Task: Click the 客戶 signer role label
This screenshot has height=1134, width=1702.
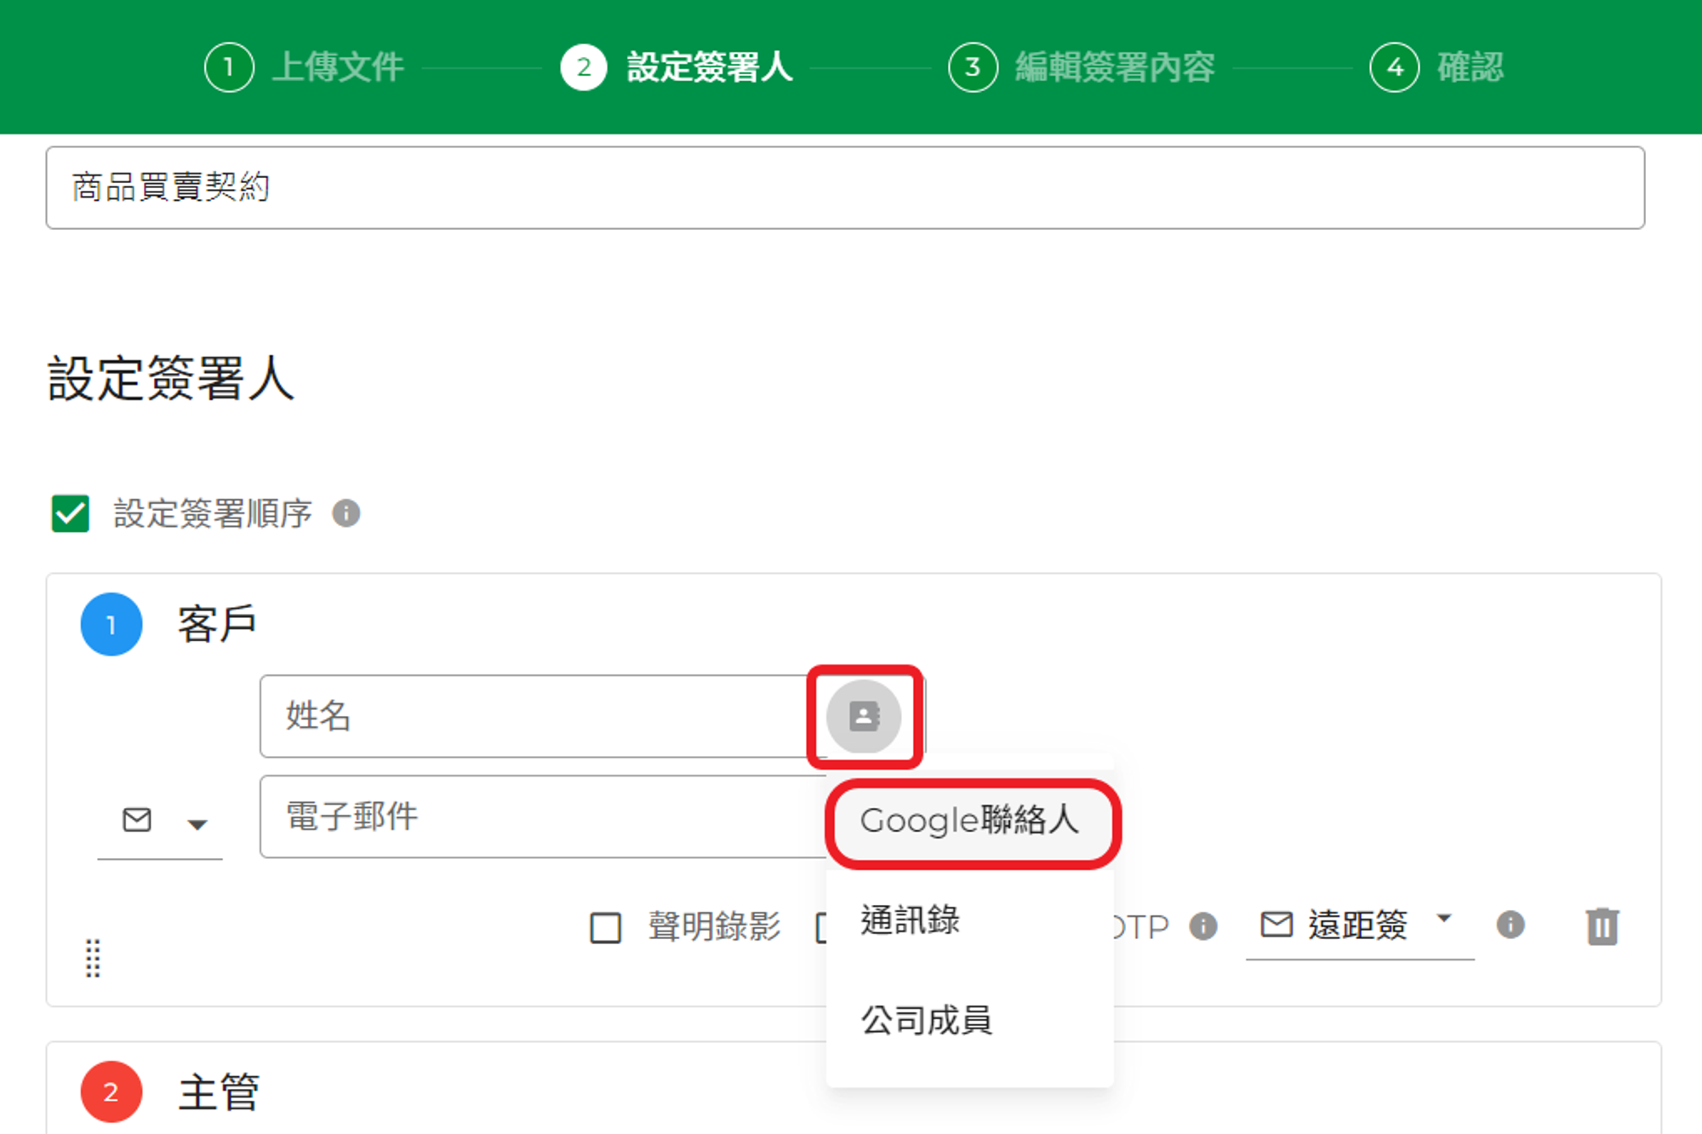Action: (x=217, y=624)
